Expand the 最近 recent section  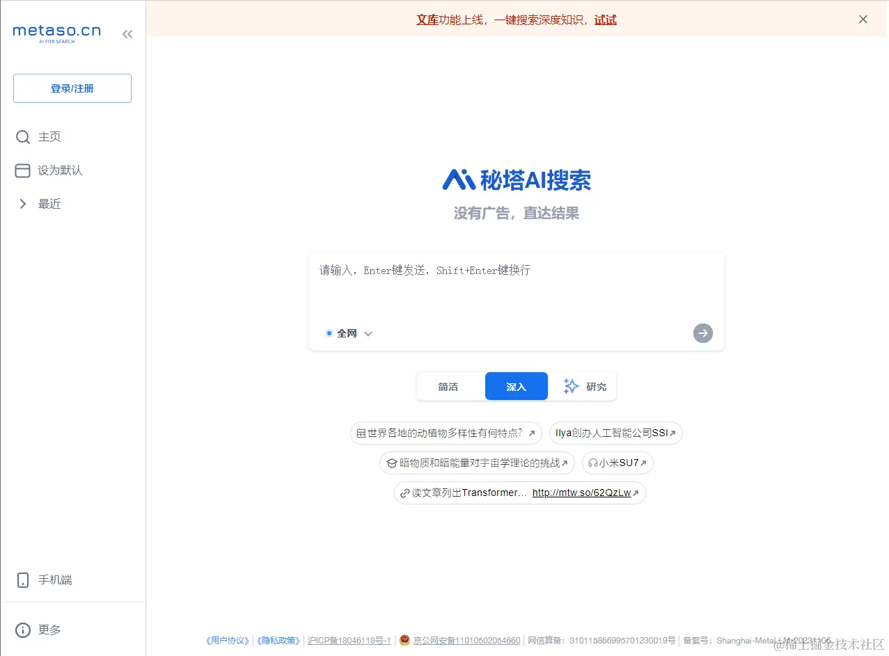pos(49,204)
